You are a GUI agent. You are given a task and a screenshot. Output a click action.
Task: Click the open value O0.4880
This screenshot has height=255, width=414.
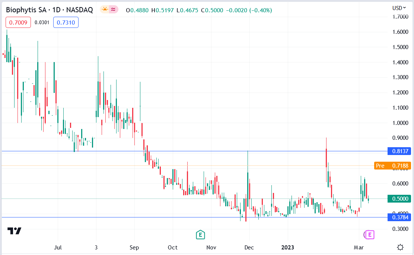[x=137, y=10]
